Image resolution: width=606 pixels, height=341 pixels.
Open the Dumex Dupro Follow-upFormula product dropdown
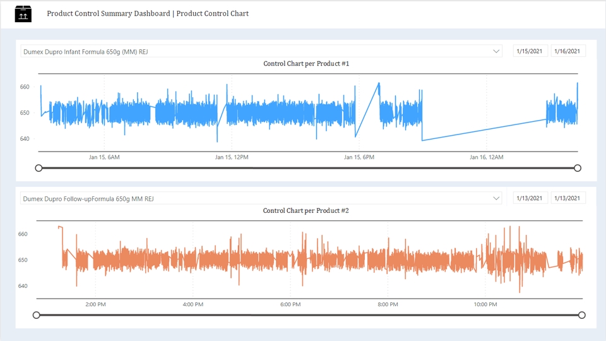click(x=261, y=198)
